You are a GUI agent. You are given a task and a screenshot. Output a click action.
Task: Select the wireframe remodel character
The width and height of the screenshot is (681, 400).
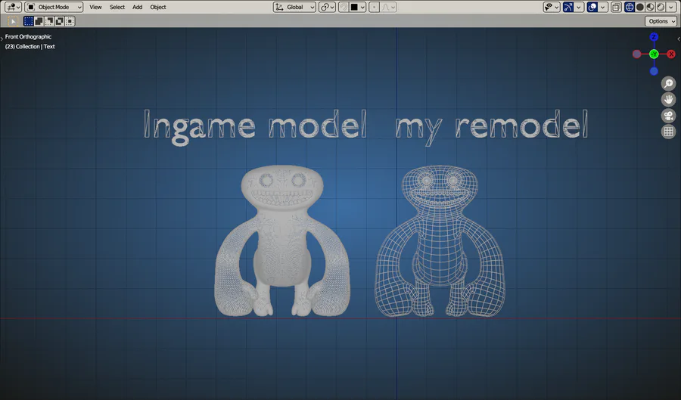click(x=440, y=240)
